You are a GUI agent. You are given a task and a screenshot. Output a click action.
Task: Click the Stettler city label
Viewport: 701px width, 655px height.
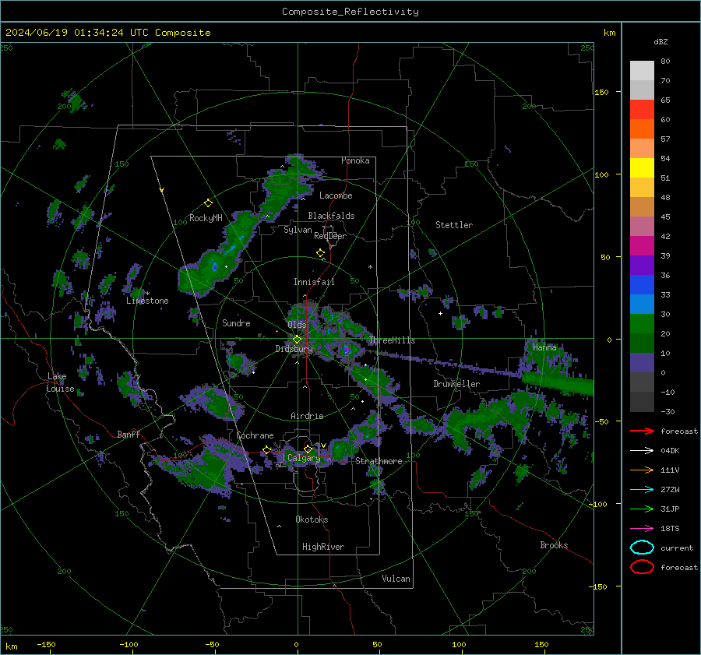click(454, 225)
